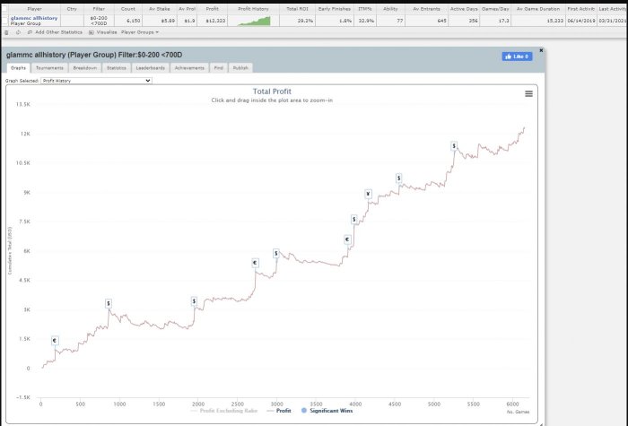
Task: Select the $0-200 <700D filter cell
Action: [x=99, y=21]
